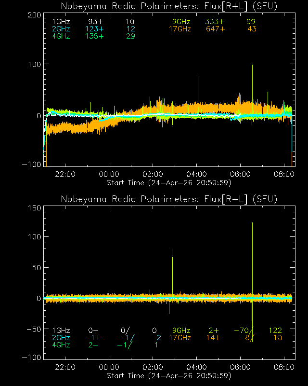Select the 9GHz legend label in upper plot
This screenshot has width=308, height=386.
point(181,22)
